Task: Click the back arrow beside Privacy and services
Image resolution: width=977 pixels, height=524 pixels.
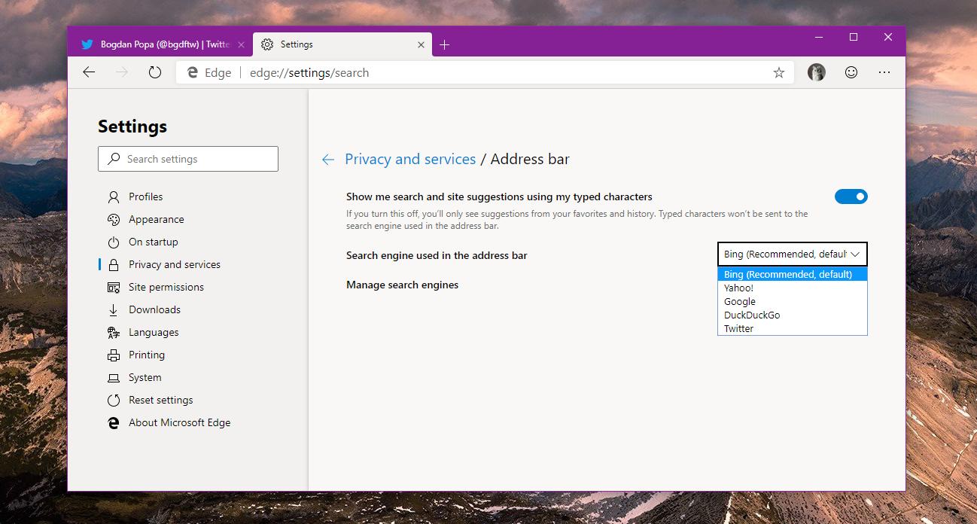Action: [328, 160]
